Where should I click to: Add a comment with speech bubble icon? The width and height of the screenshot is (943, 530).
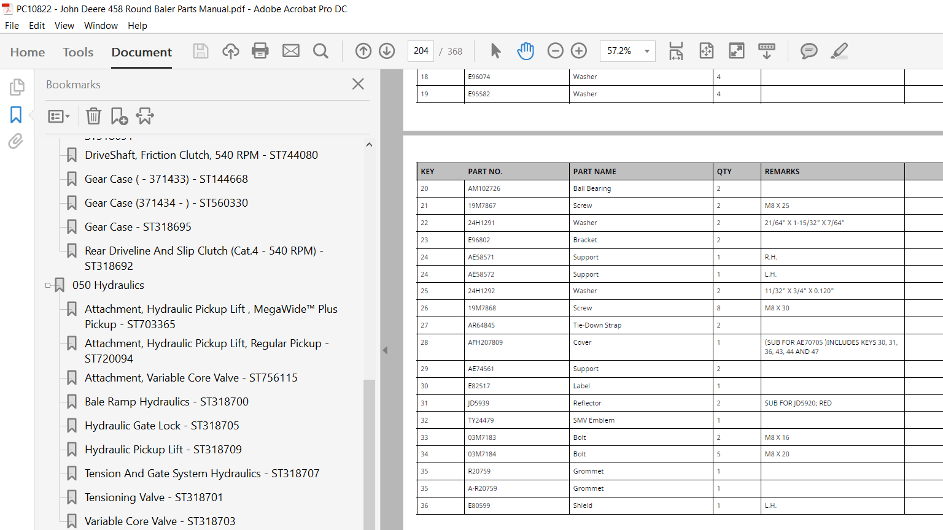[x=809, y=51]
